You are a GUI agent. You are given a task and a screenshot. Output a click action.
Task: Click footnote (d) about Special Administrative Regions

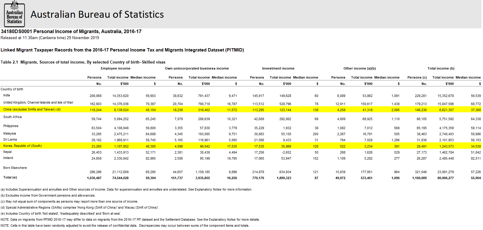pos(80,208)
